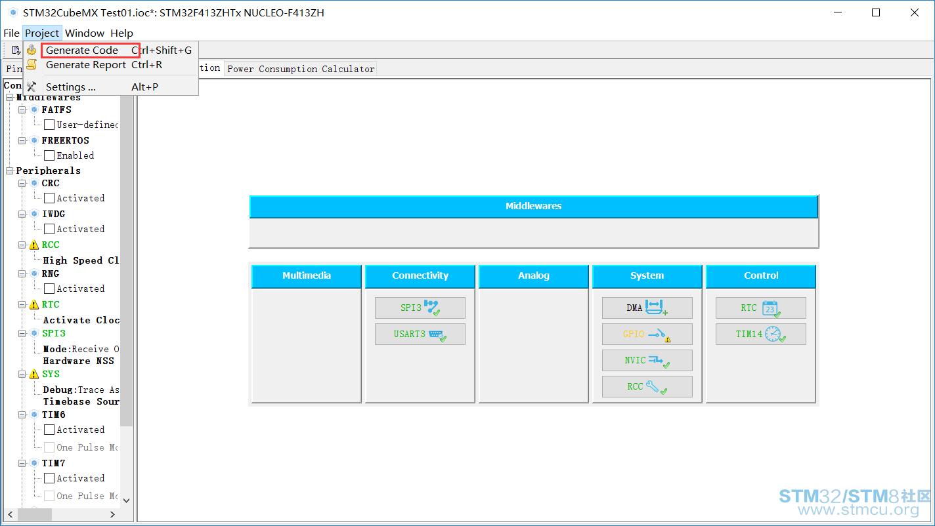Enable FREERTOS with the Enabled checkbox
Image resolution: width=935 pixels, height=526 pixels.
(49, 155)
